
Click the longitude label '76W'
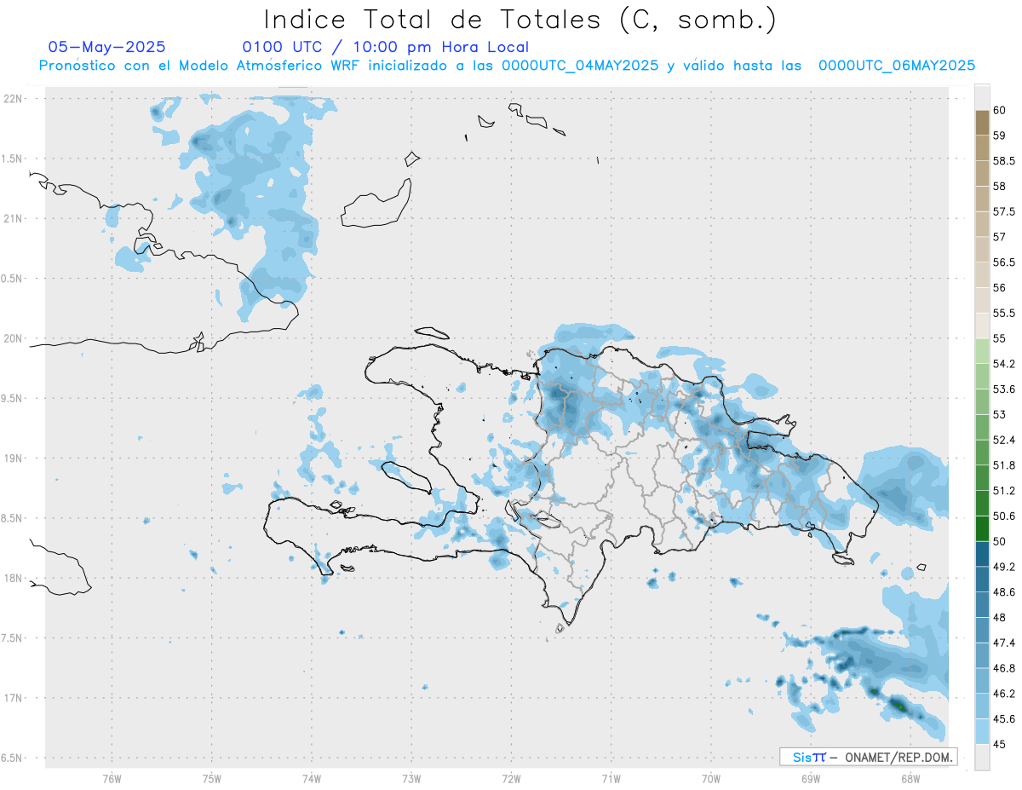point(112,779)
